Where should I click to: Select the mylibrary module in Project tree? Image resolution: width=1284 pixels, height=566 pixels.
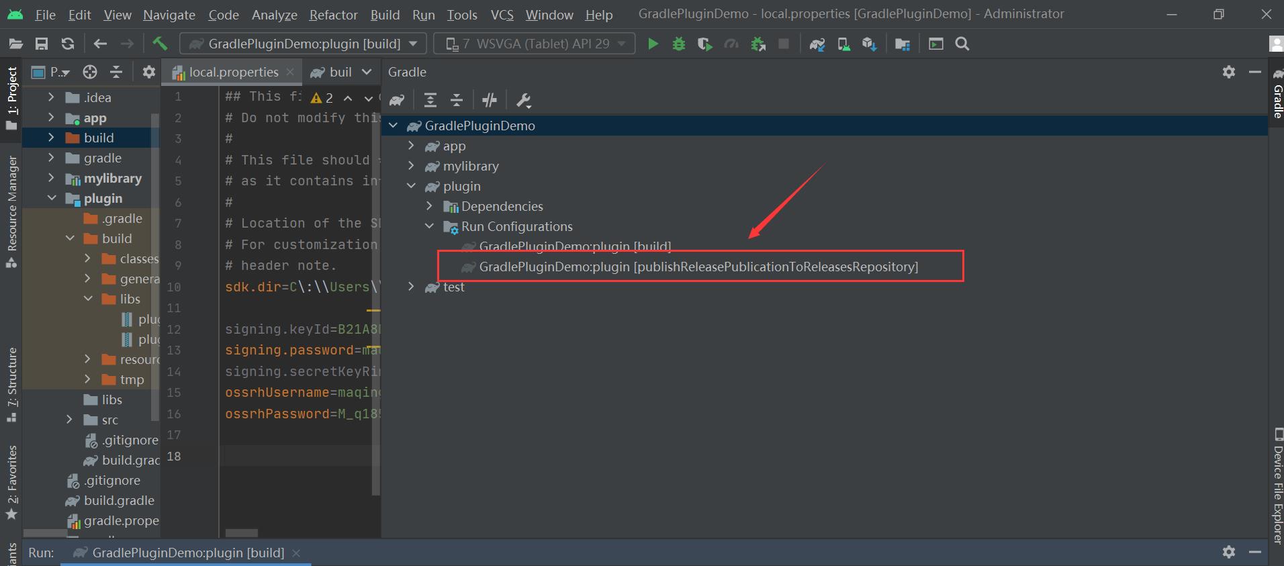tap(113, 178)
